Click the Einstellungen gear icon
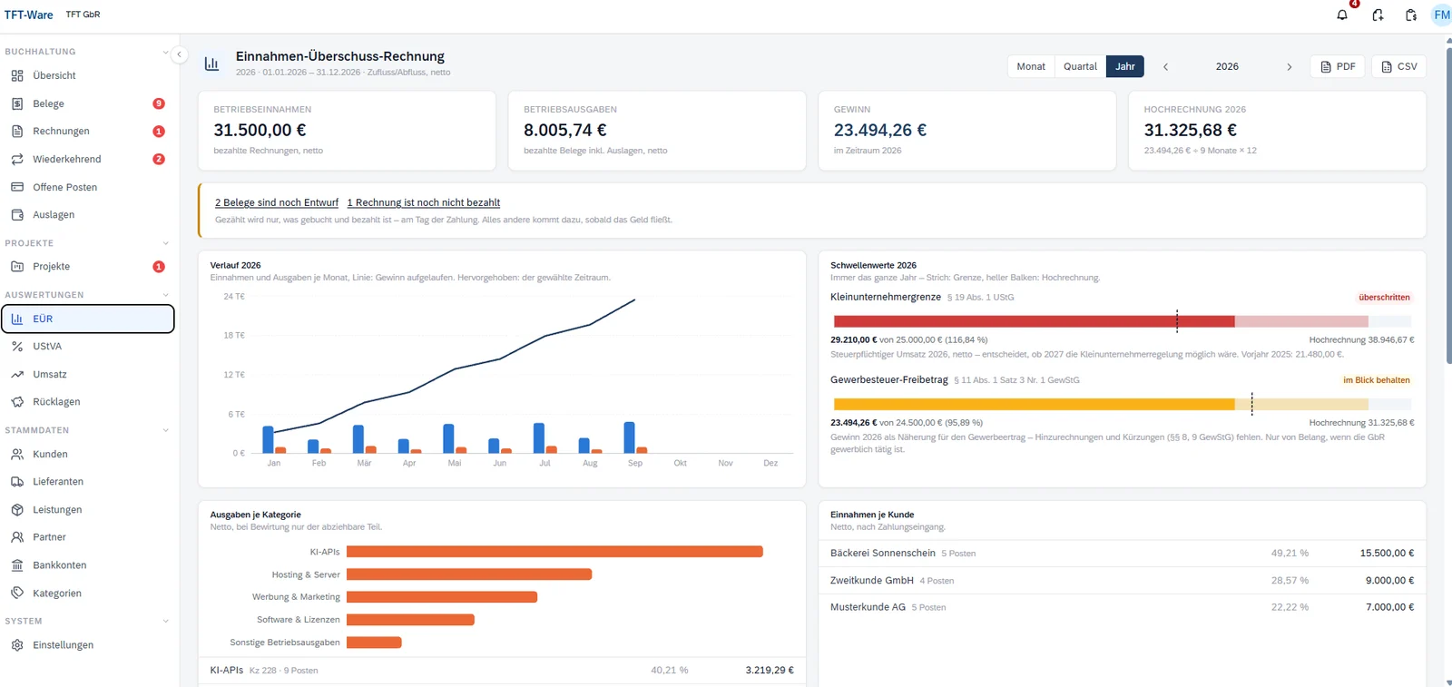 pyautogui.click(x=17, y=645)
